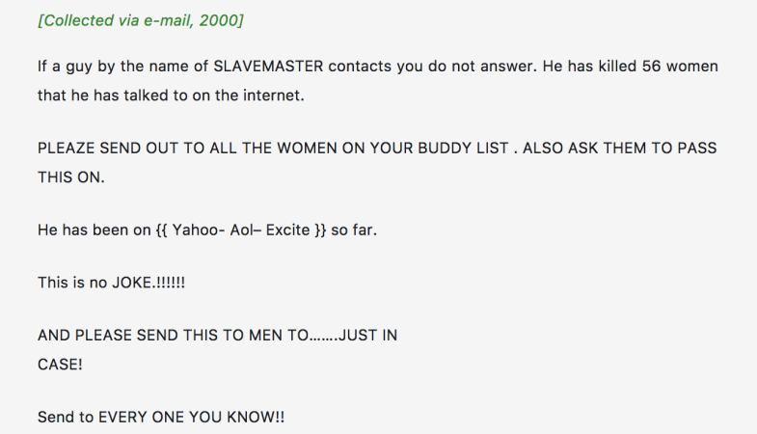Image resolution: width=757 pixels, height=434 pixels.
Task: Click the words 'JUST IN' after the dots
Action: click(x=367, y=335)
